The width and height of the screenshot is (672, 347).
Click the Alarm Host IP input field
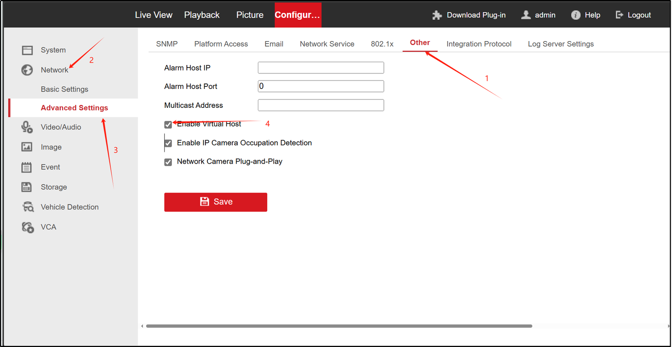320,68
